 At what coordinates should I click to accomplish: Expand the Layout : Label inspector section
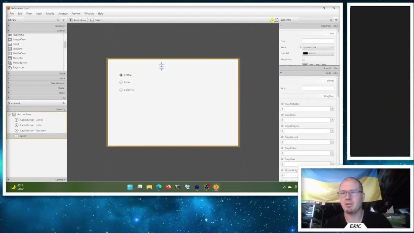[309, 68]
